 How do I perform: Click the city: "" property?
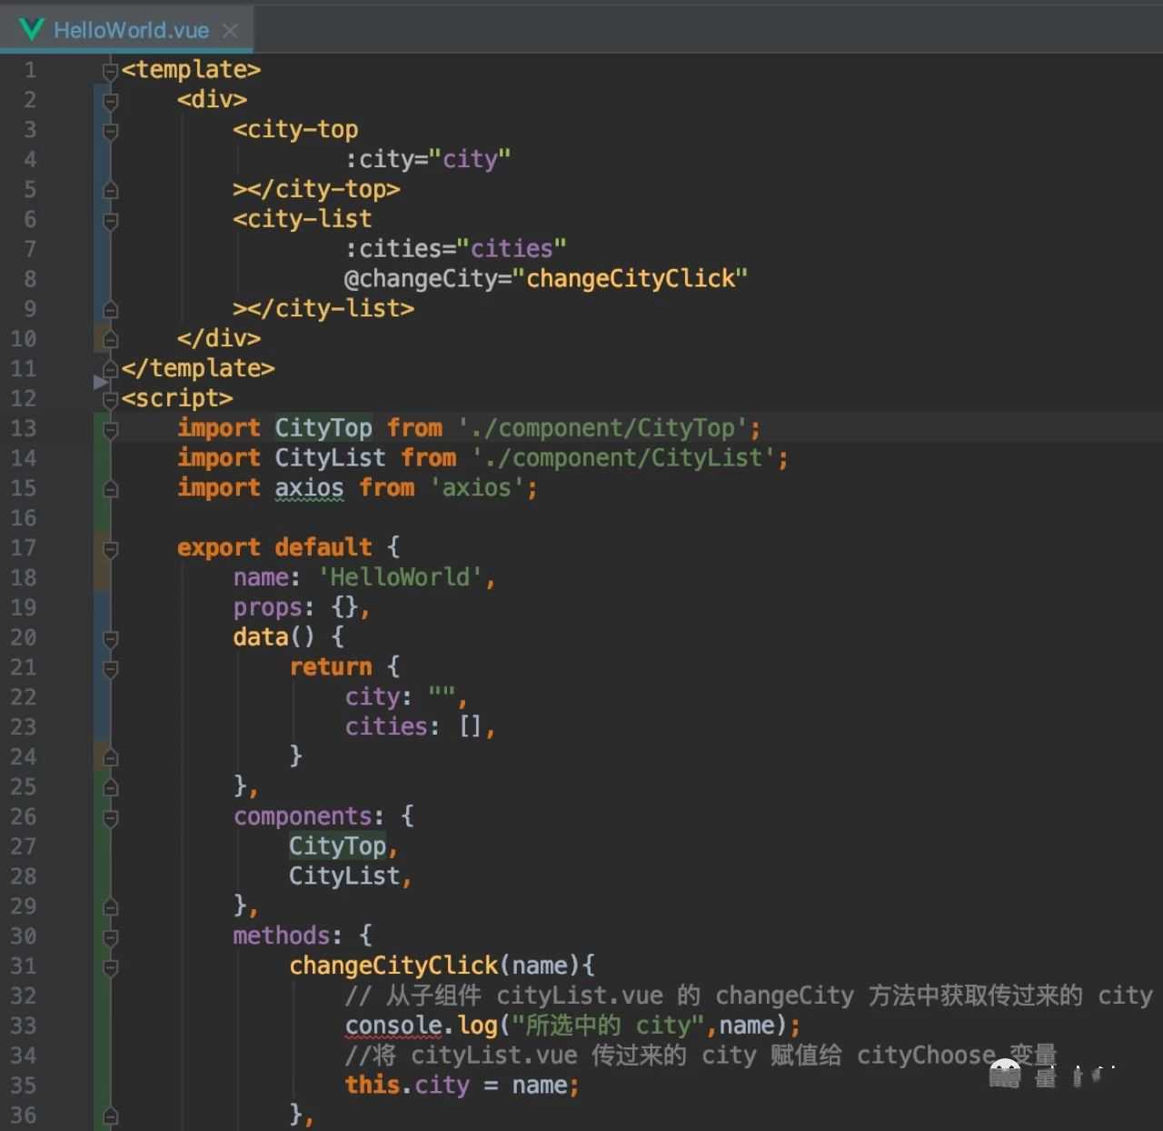pos(406,697)
